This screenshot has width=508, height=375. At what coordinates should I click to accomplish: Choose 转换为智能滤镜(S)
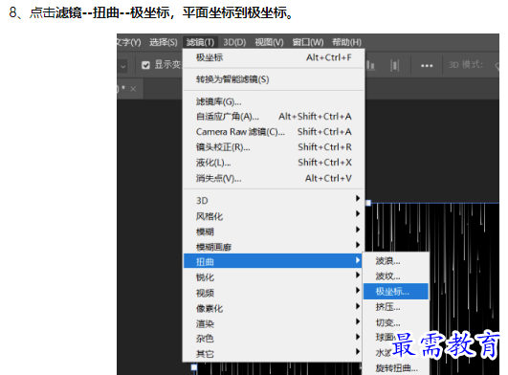pyautogui.click(x=274, y=79)
